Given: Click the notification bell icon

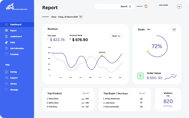Looking at the screenshot, I should click(146, 6).
